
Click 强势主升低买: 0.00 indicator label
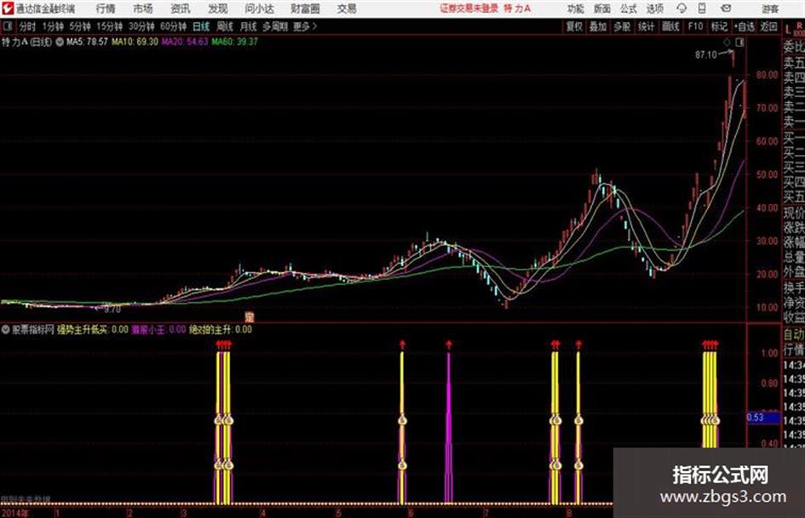(92, 329)
